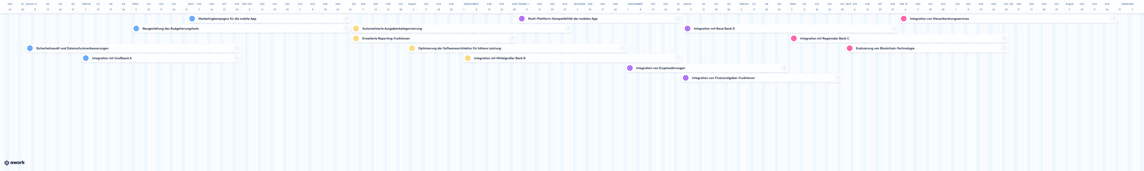Click the November month header
Viewport: 1144px width, 171px height.
click(x=580, y=4)
